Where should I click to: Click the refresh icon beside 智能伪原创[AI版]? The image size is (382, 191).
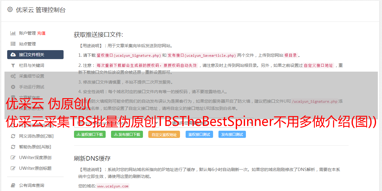[13, 147]
